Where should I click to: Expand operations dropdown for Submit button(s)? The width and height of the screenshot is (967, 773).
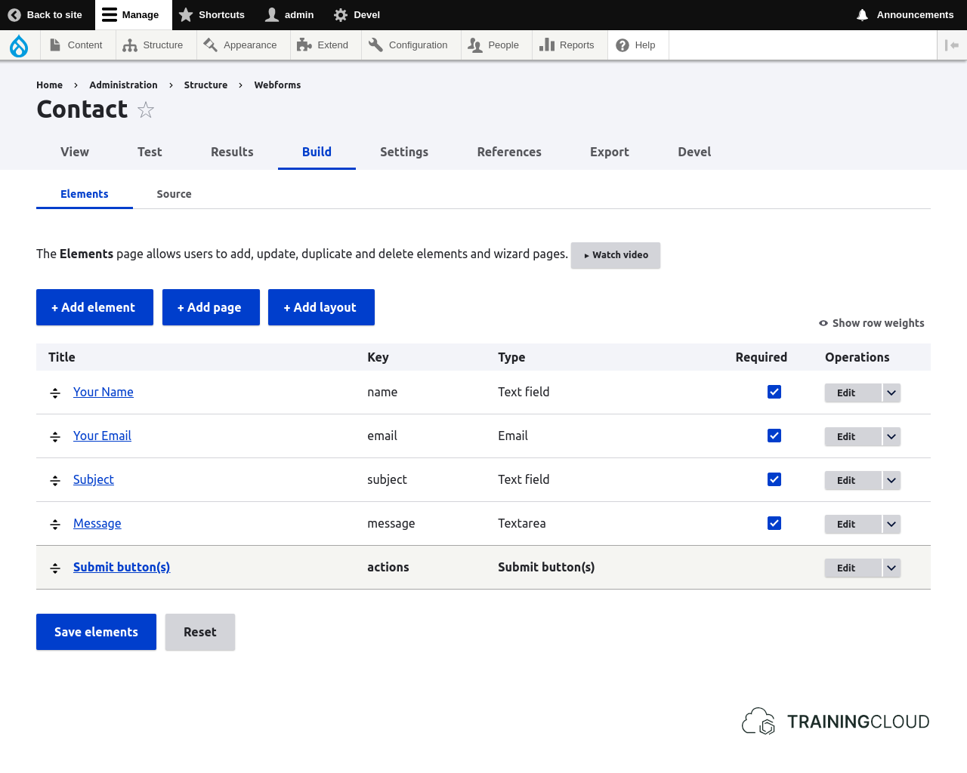pos(891,568)
